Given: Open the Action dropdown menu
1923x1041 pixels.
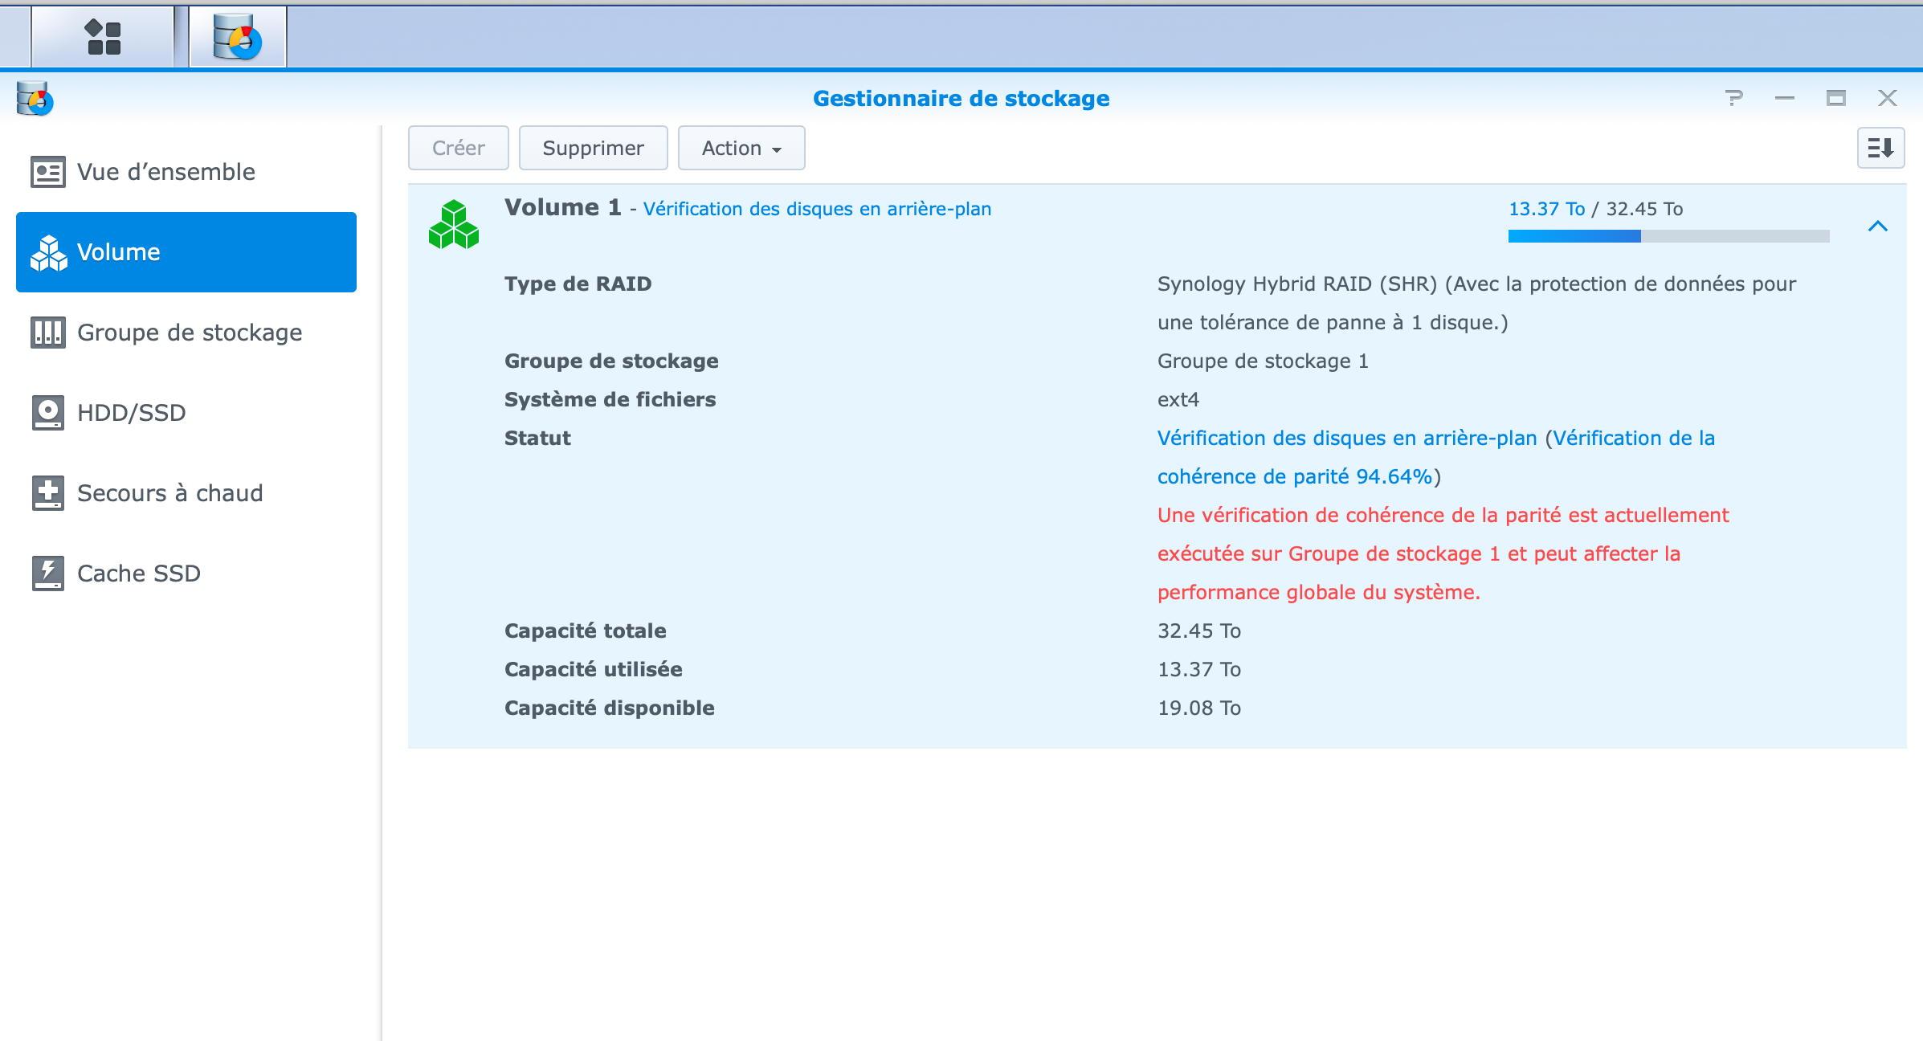Looking at the screenshot, I should (741, 148).
